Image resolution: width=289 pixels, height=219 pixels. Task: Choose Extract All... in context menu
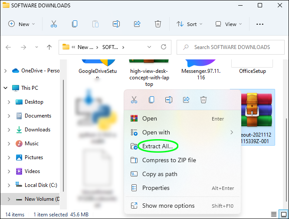[182, 146]
